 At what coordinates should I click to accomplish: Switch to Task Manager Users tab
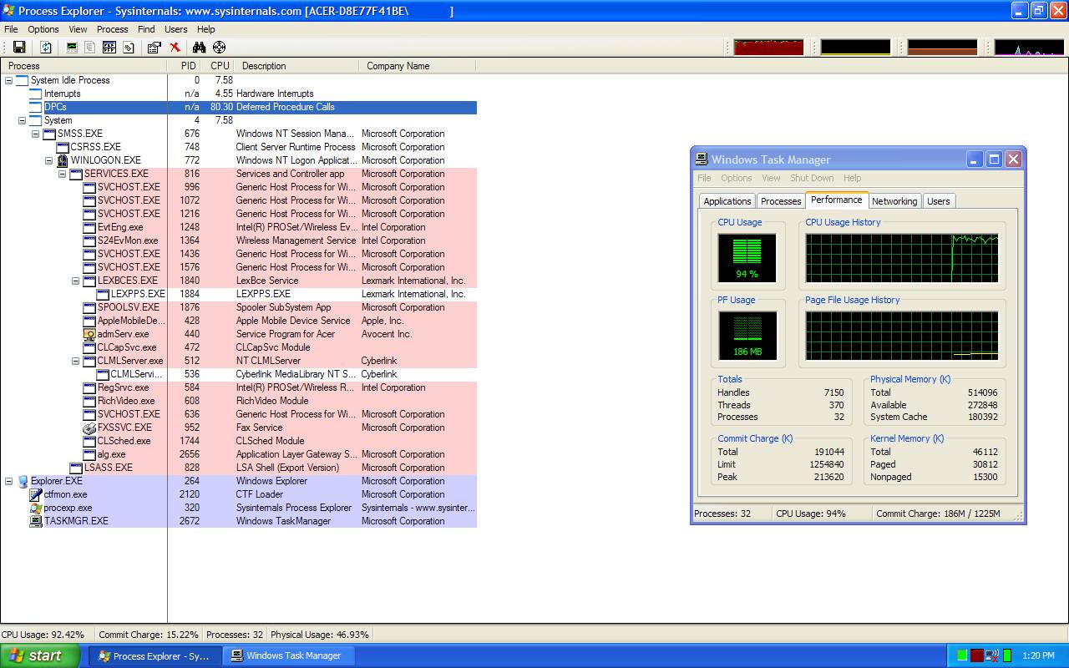(x=939, y=201)
